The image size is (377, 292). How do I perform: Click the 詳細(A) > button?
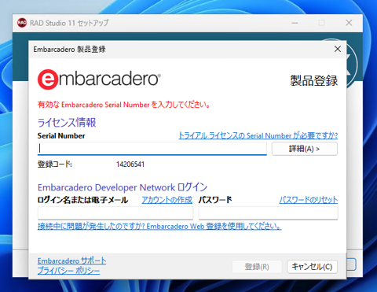(305, 149)
